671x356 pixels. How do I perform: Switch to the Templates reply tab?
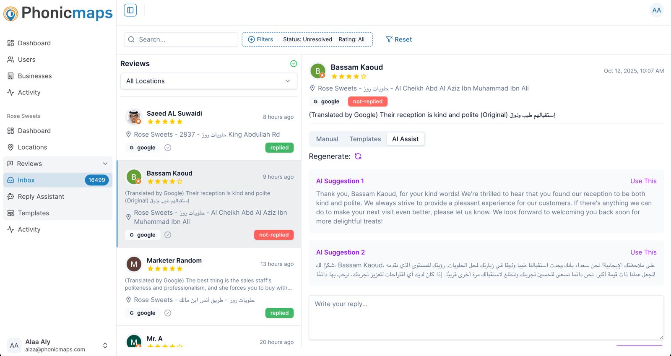[365, 139]
